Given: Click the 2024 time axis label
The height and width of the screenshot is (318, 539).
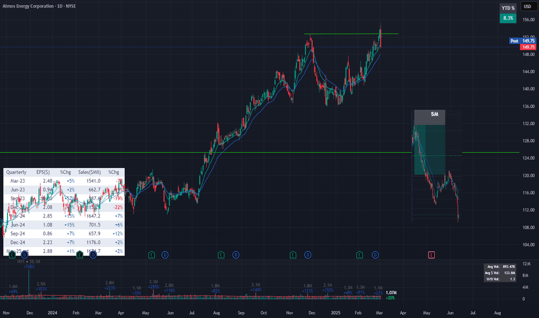Looking at the screenshot, I should pos(52,313).
